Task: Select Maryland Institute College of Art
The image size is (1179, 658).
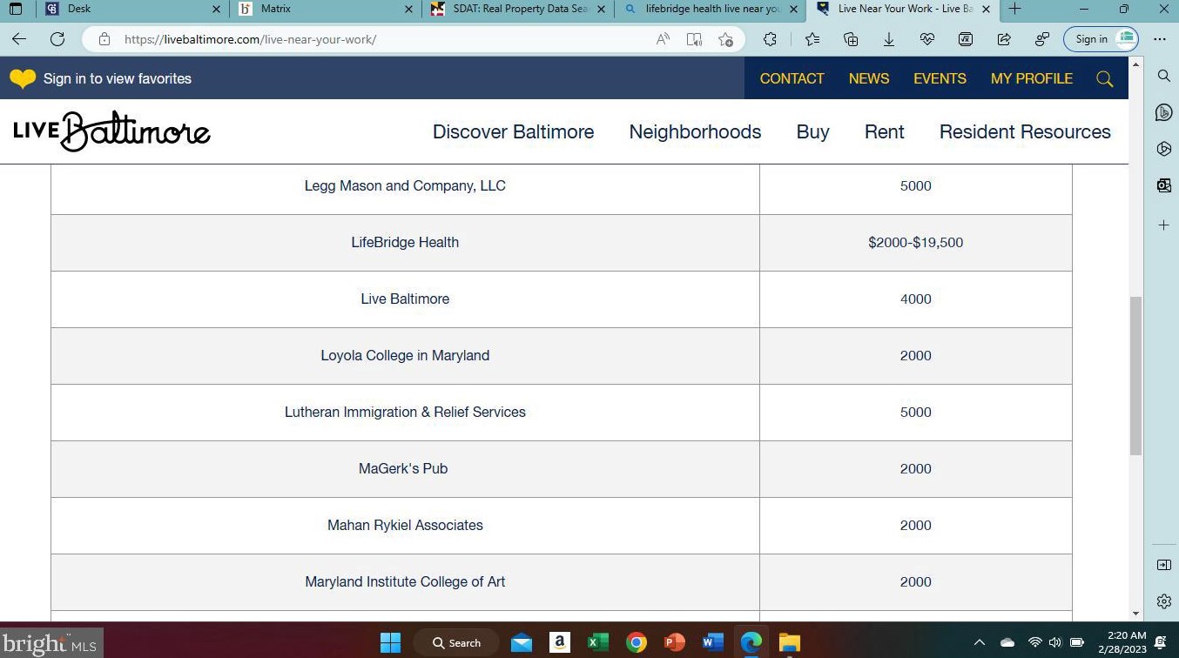Action: (405, 581)
